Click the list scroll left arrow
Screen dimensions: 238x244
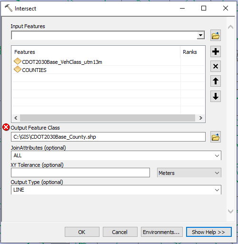[x=16, y=118]
